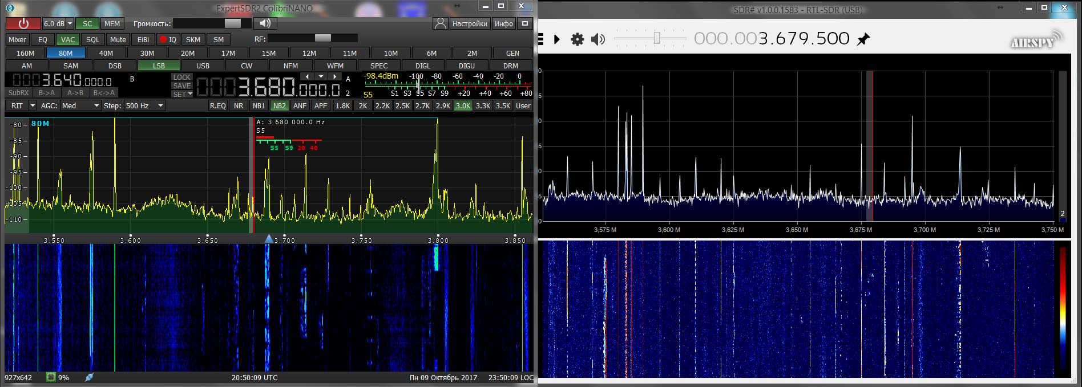Expand the AGC Med dropdown

[80, 105]
